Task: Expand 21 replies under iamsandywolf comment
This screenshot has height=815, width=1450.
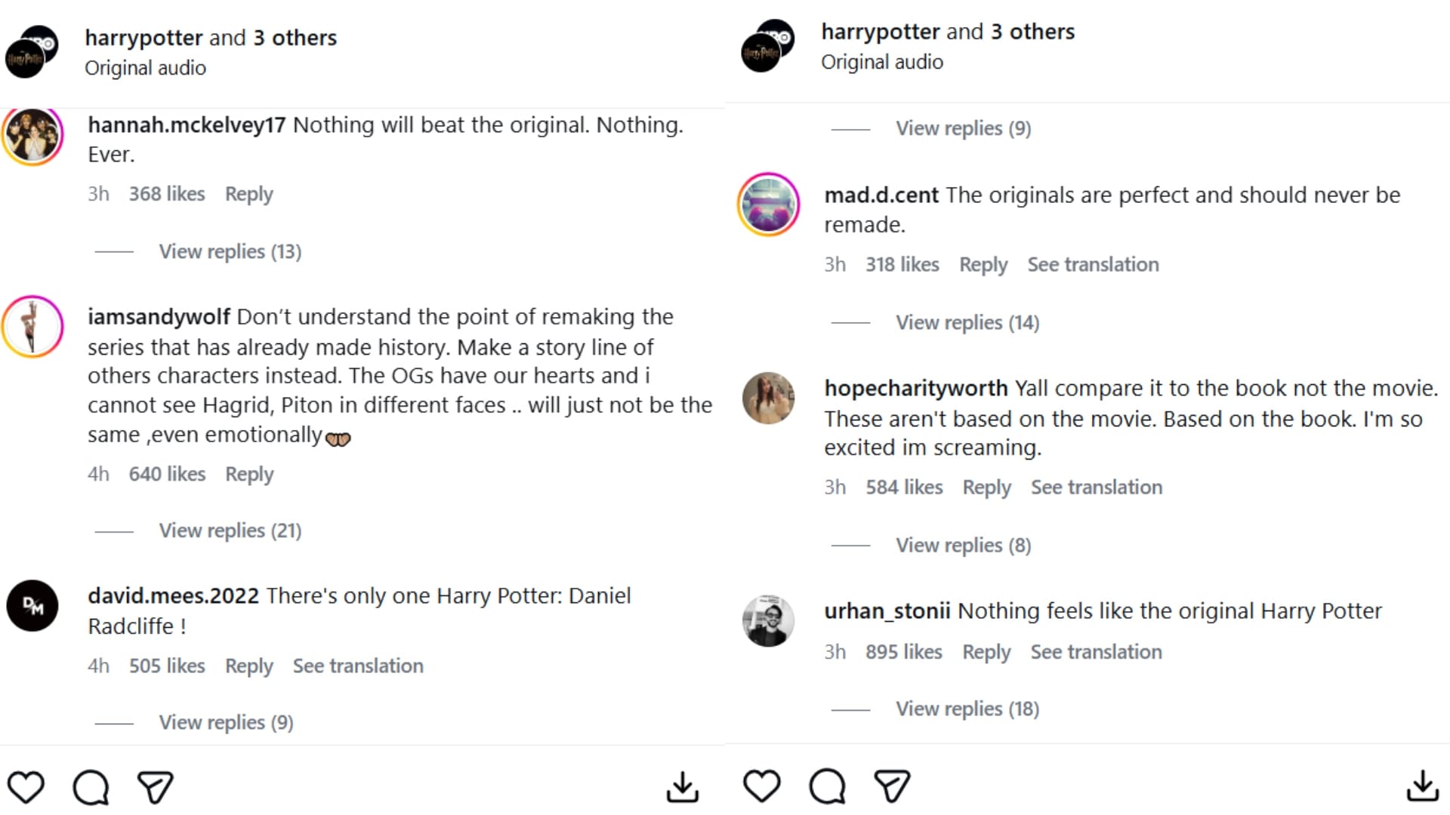Action: 230,531
